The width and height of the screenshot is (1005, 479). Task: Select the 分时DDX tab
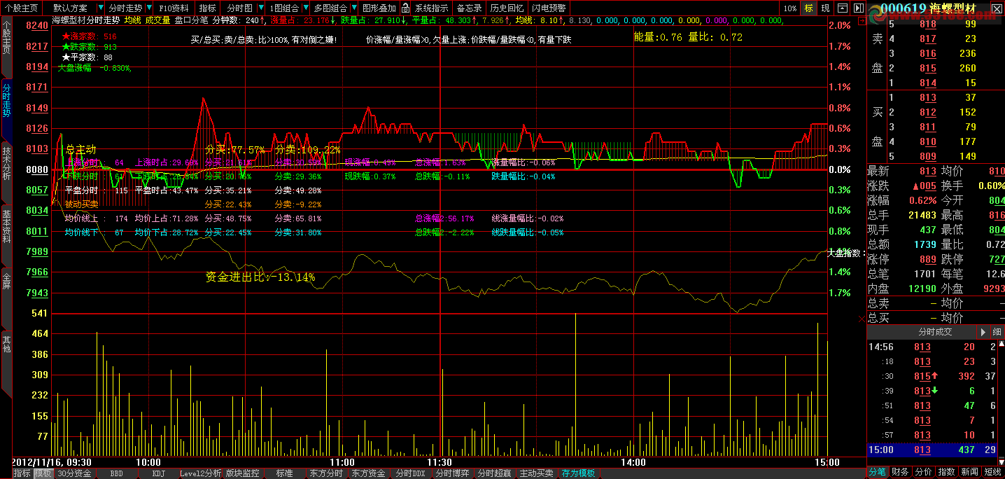(410, 473)
